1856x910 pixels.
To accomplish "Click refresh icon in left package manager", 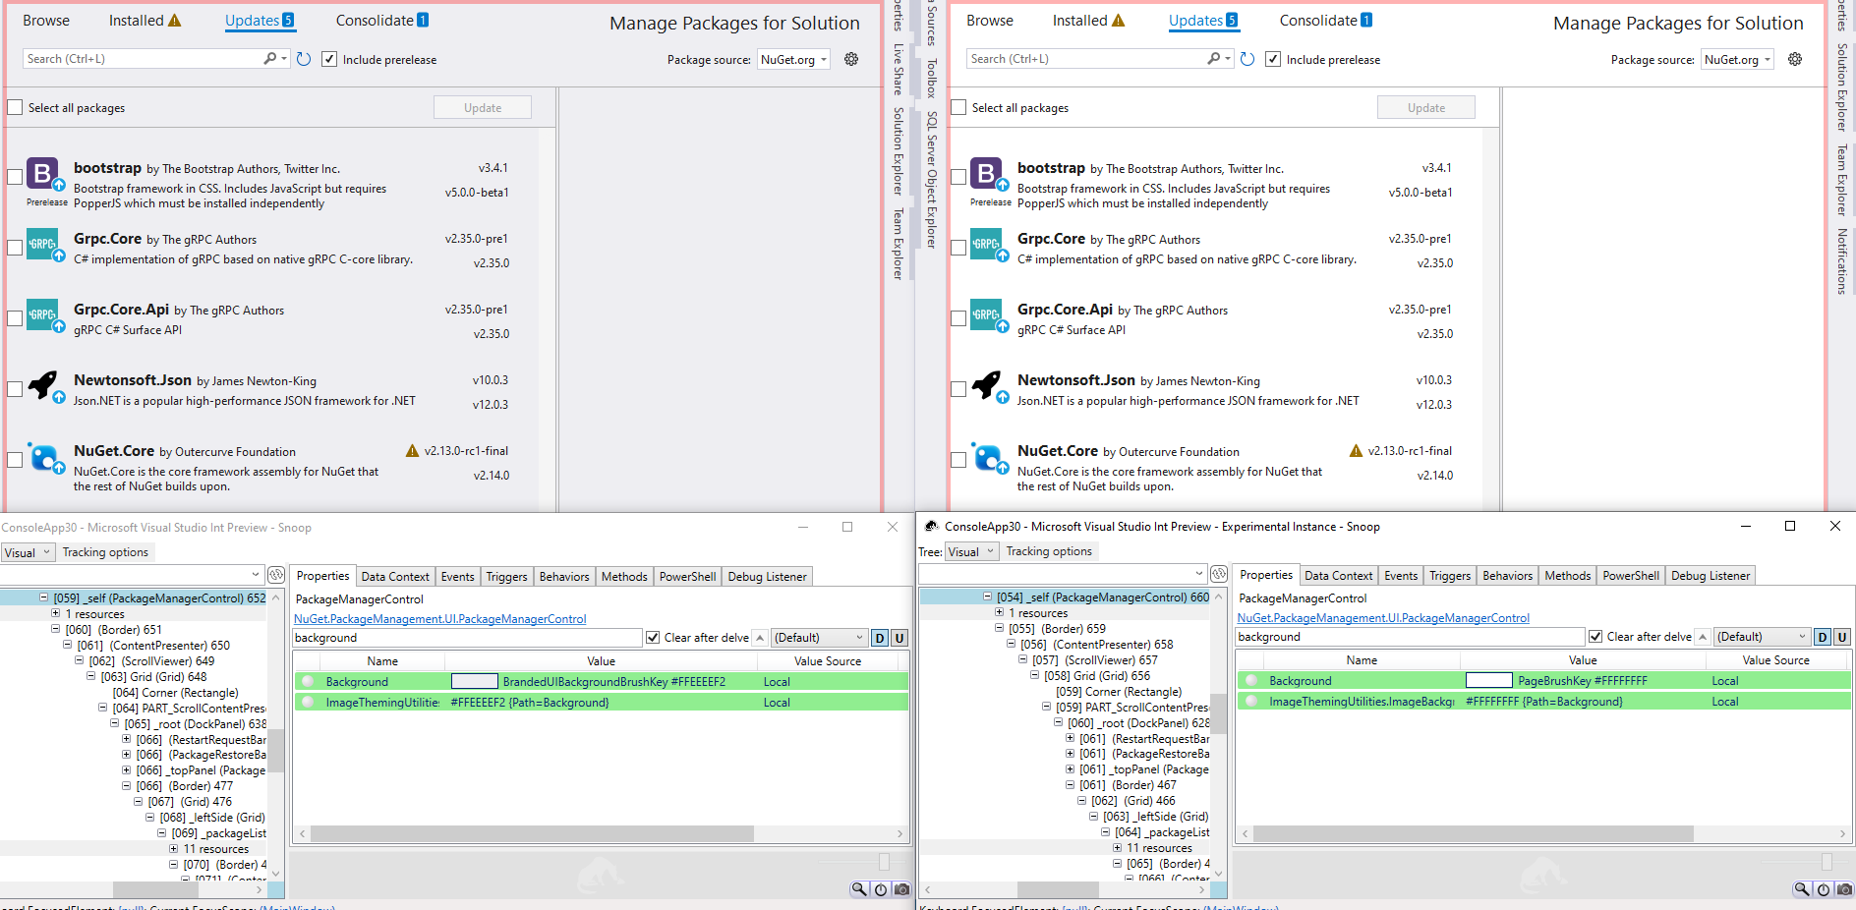I will (304, 59).
